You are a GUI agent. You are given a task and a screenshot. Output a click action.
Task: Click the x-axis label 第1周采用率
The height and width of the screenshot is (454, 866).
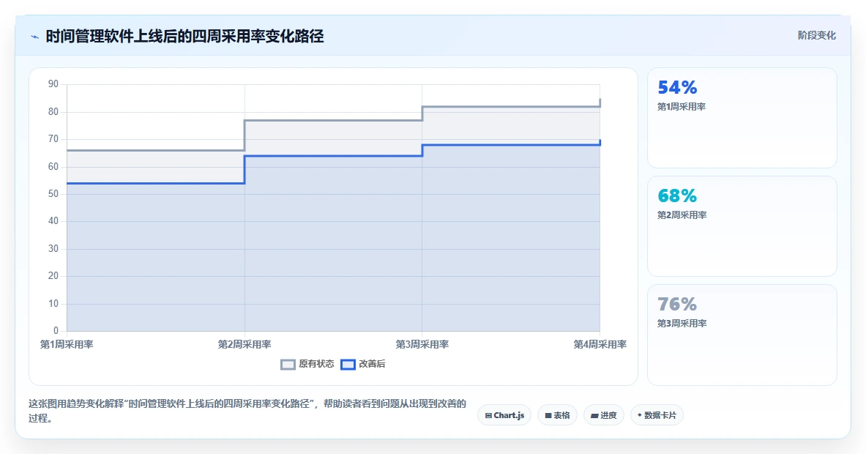click(67, 345)
